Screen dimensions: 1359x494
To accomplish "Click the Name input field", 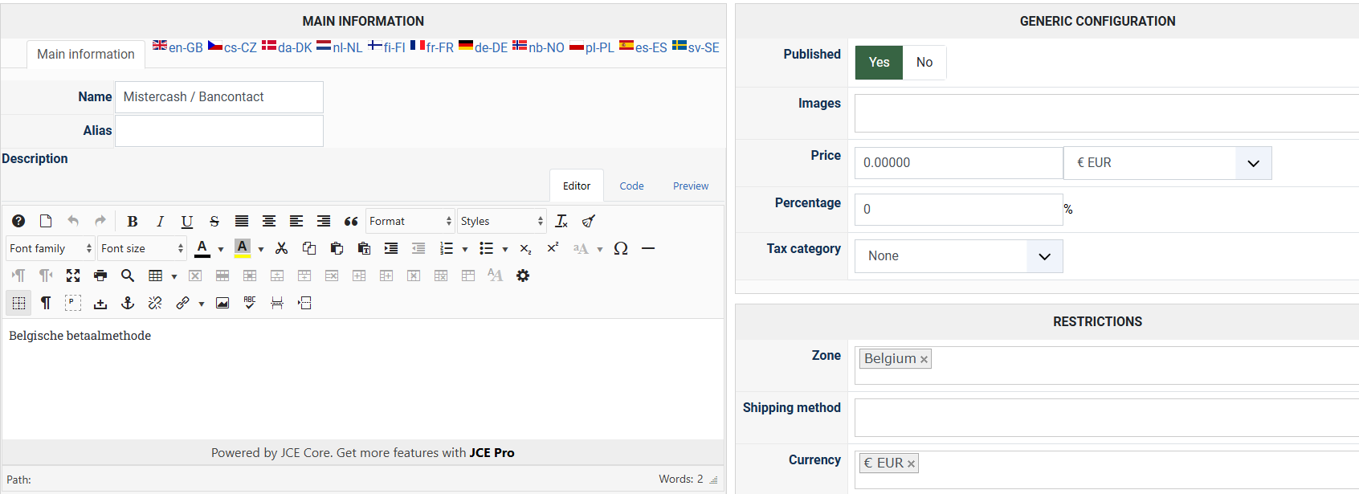I will pyautogui.click(x=219, y=97).
